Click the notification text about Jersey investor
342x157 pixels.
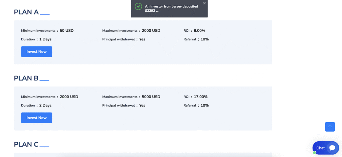pyautogui.click(x=171, y=8)
